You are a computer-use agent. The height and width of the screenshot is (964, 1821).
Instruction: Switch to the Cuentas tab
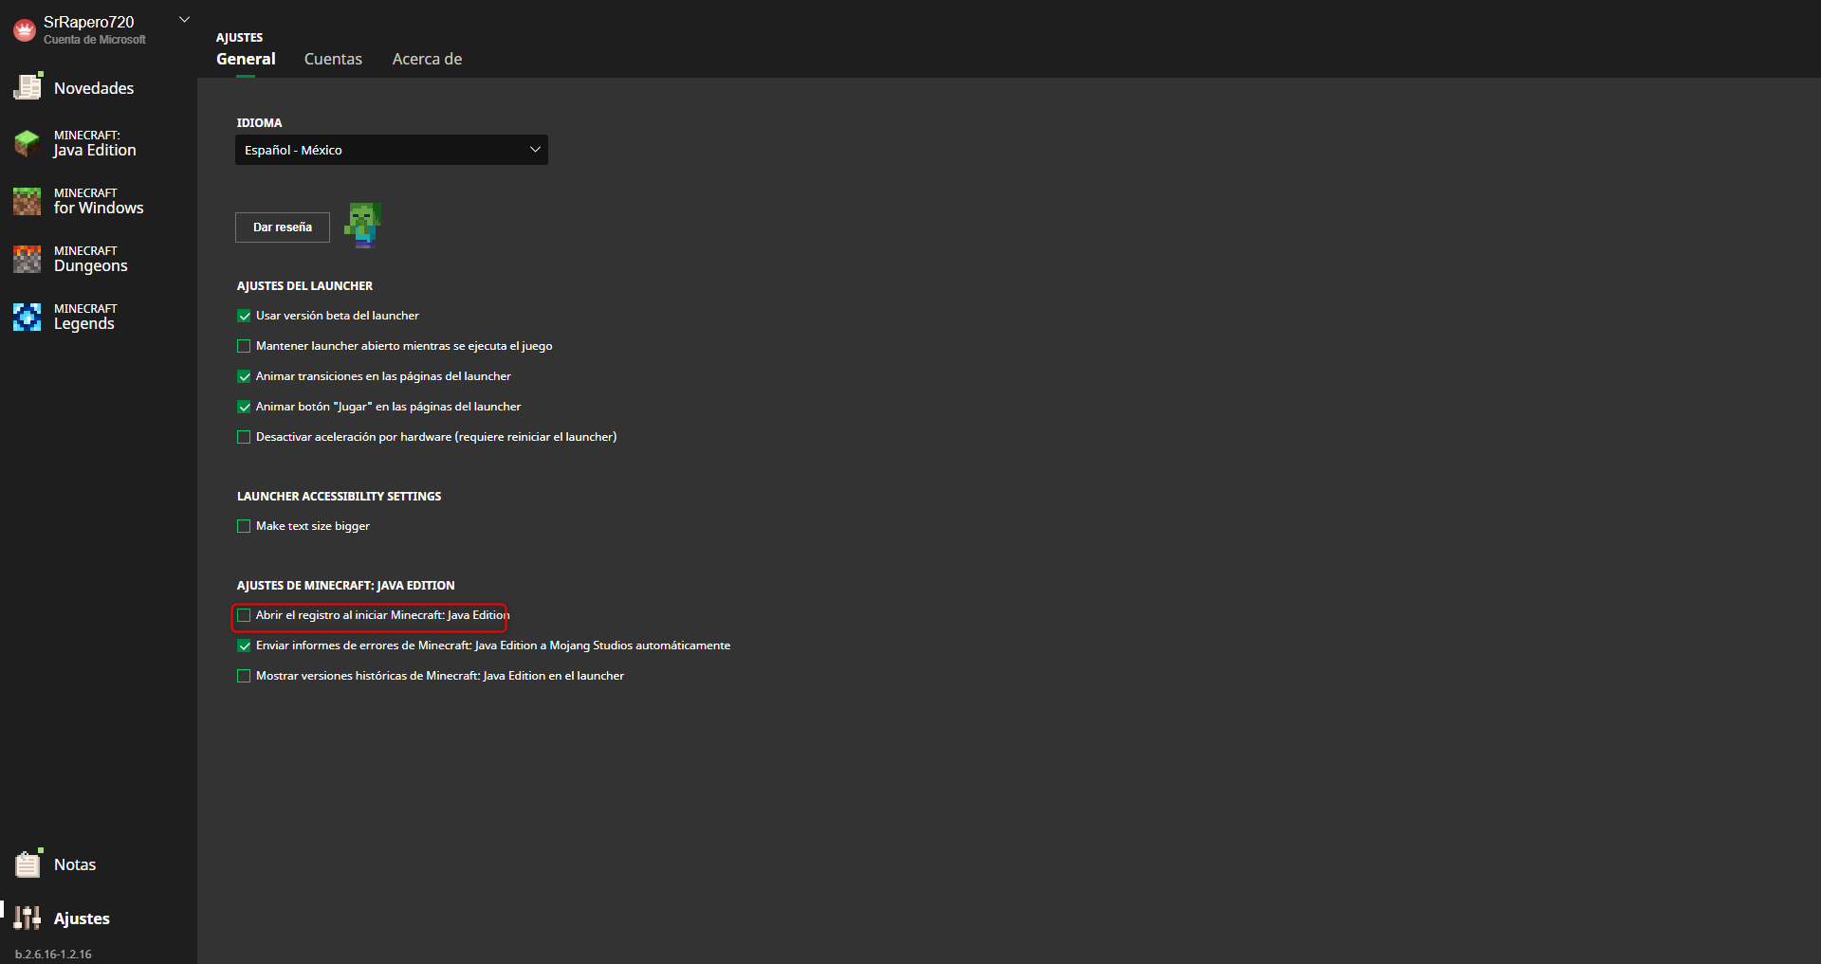tap(333, 59)
